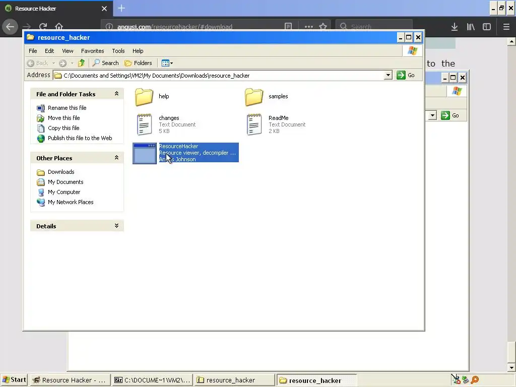
Task: Open the help folder
Action: click(x=144, y=96)
